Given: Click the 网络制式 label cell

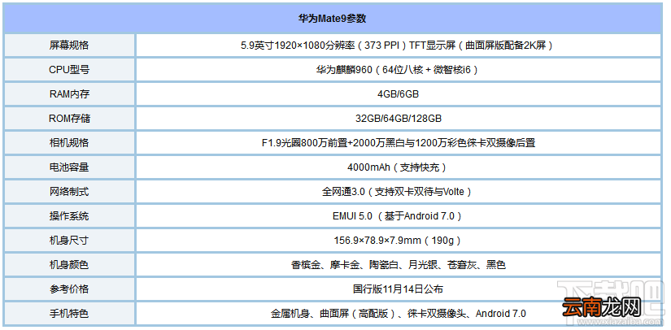Looking at the screenshot, I should pyautogui.click(x=69, y=192).
